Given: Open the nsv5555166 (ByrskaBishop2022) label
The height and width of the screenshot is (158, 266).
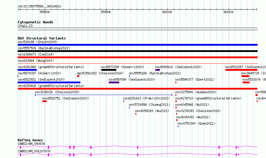Looking at the screenshot, I should click(155, 73).
